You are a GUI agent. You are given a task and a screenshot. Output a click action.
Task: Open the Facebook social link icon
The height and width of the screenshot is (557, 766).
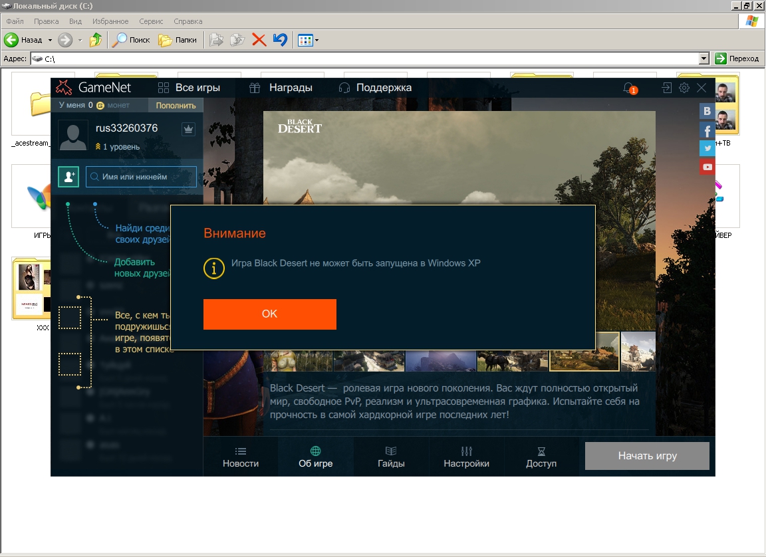[707, 130]
